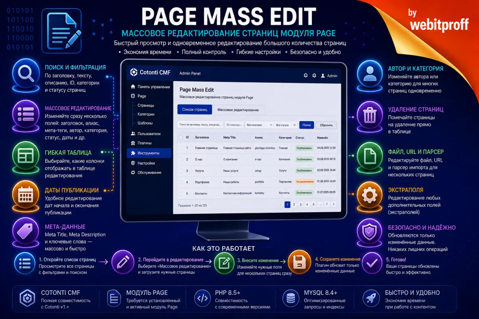Click the Сбросить button
Screen dimensions: 479x319
click(x=326, y=125)
